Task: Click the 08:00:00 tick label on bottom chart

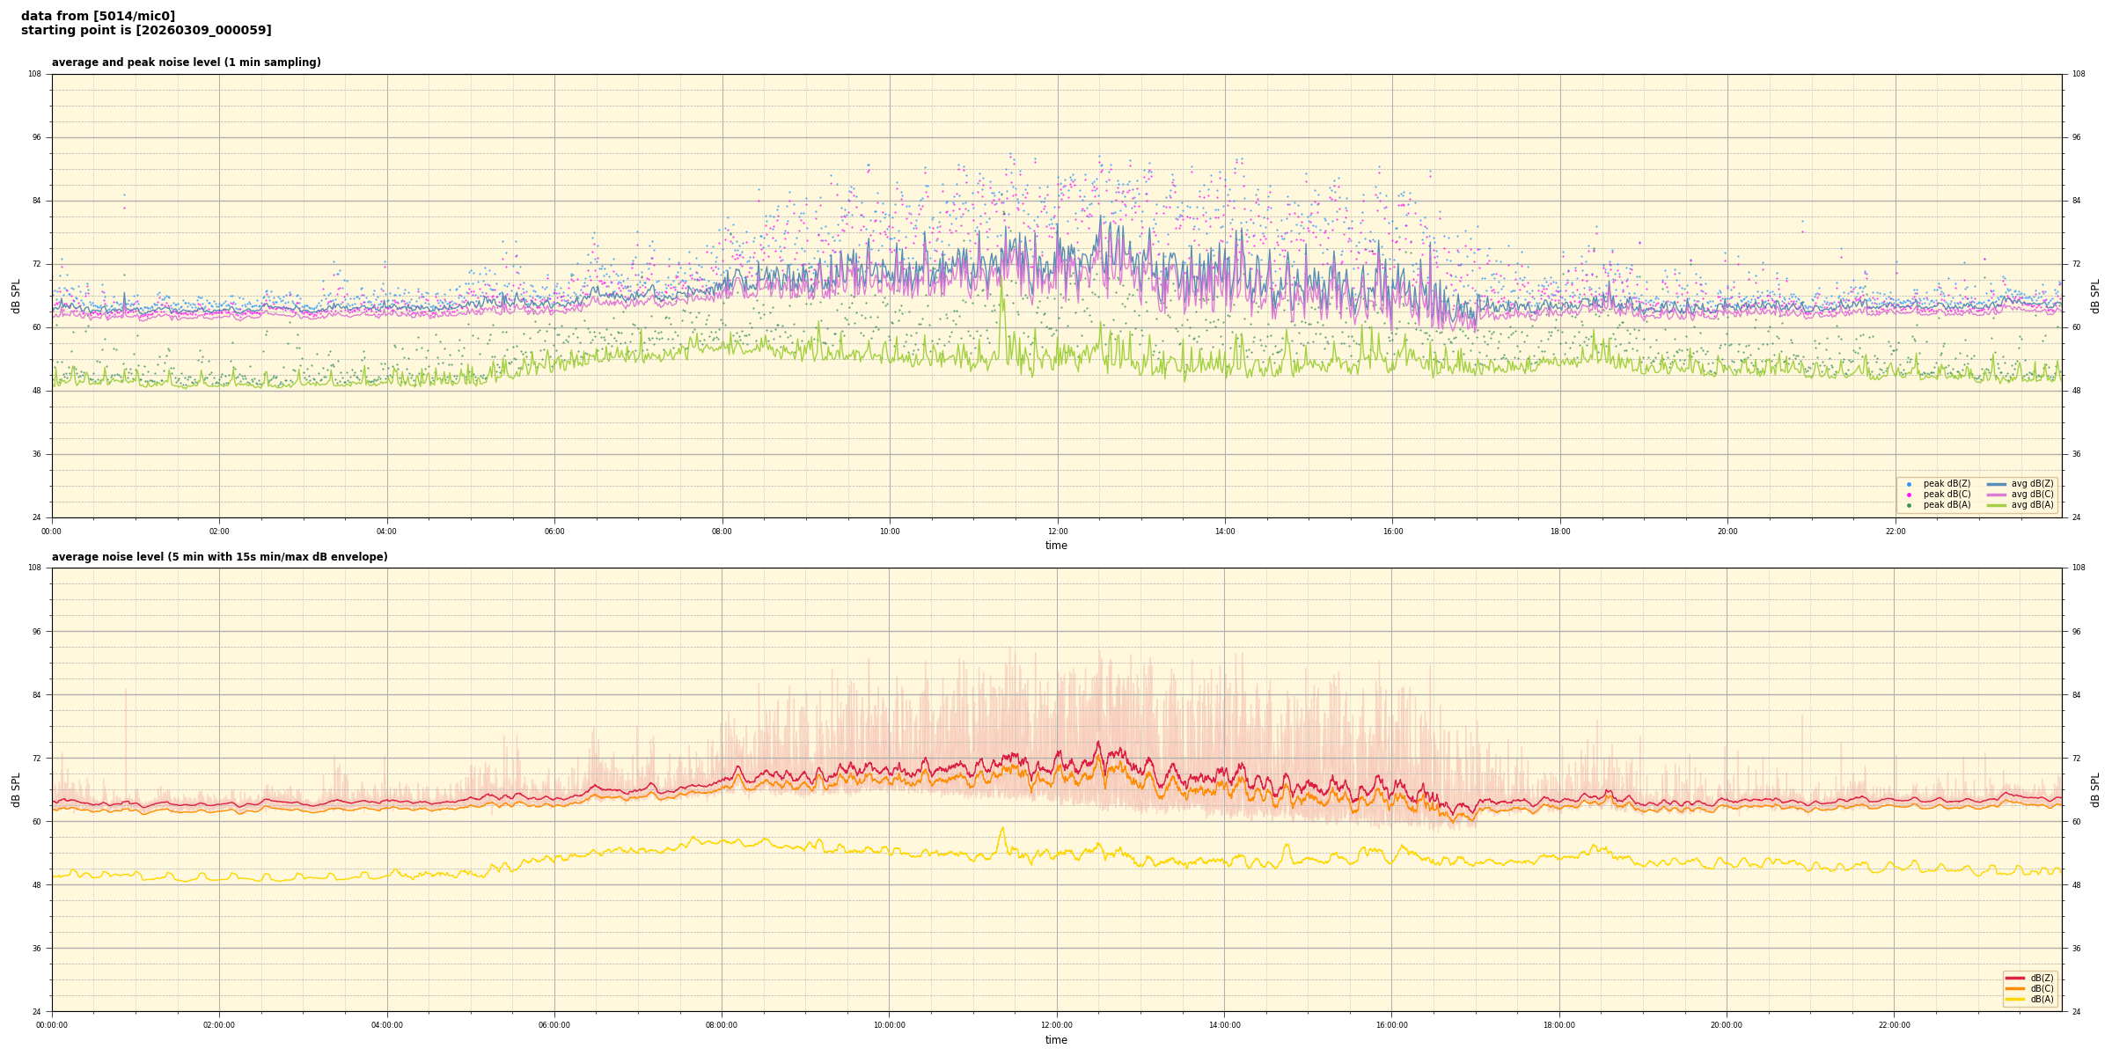Action: coord(722,1025)
